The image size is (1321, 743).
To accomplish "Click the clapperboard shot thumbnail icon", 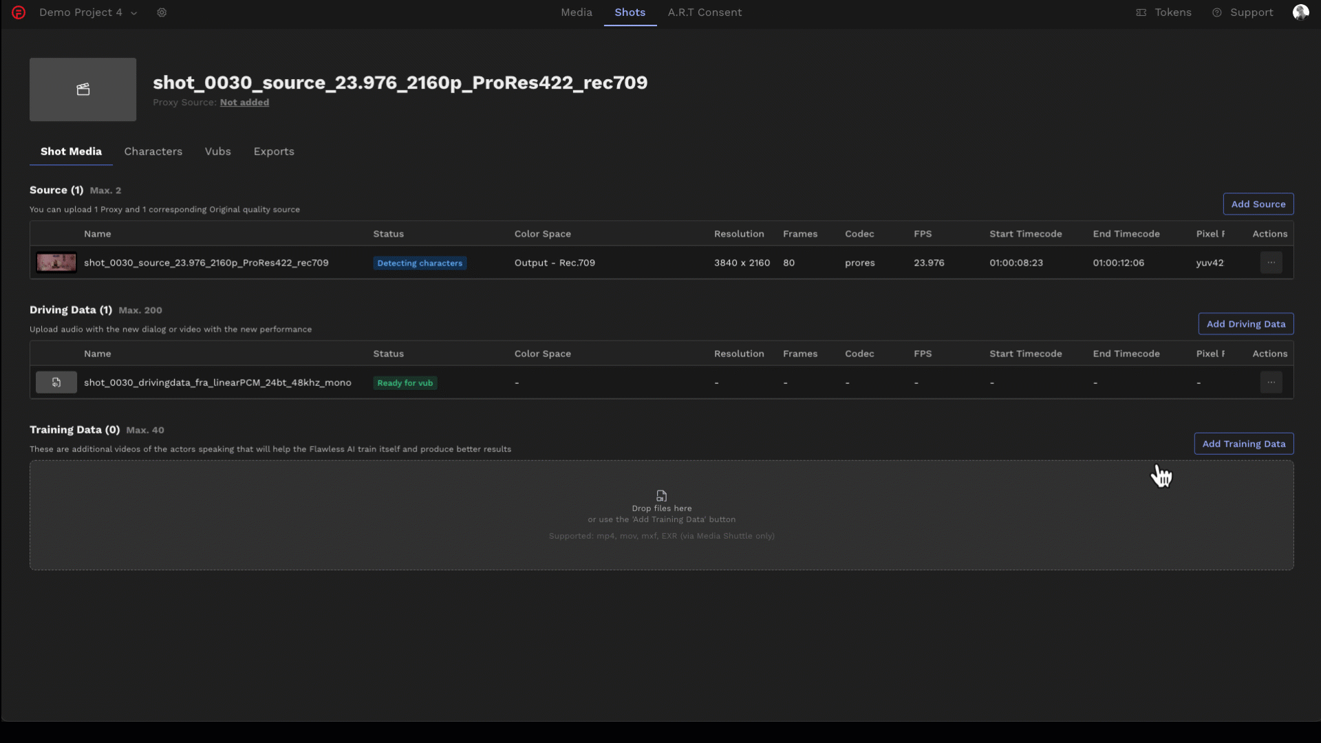I will (x=83, y=89).
